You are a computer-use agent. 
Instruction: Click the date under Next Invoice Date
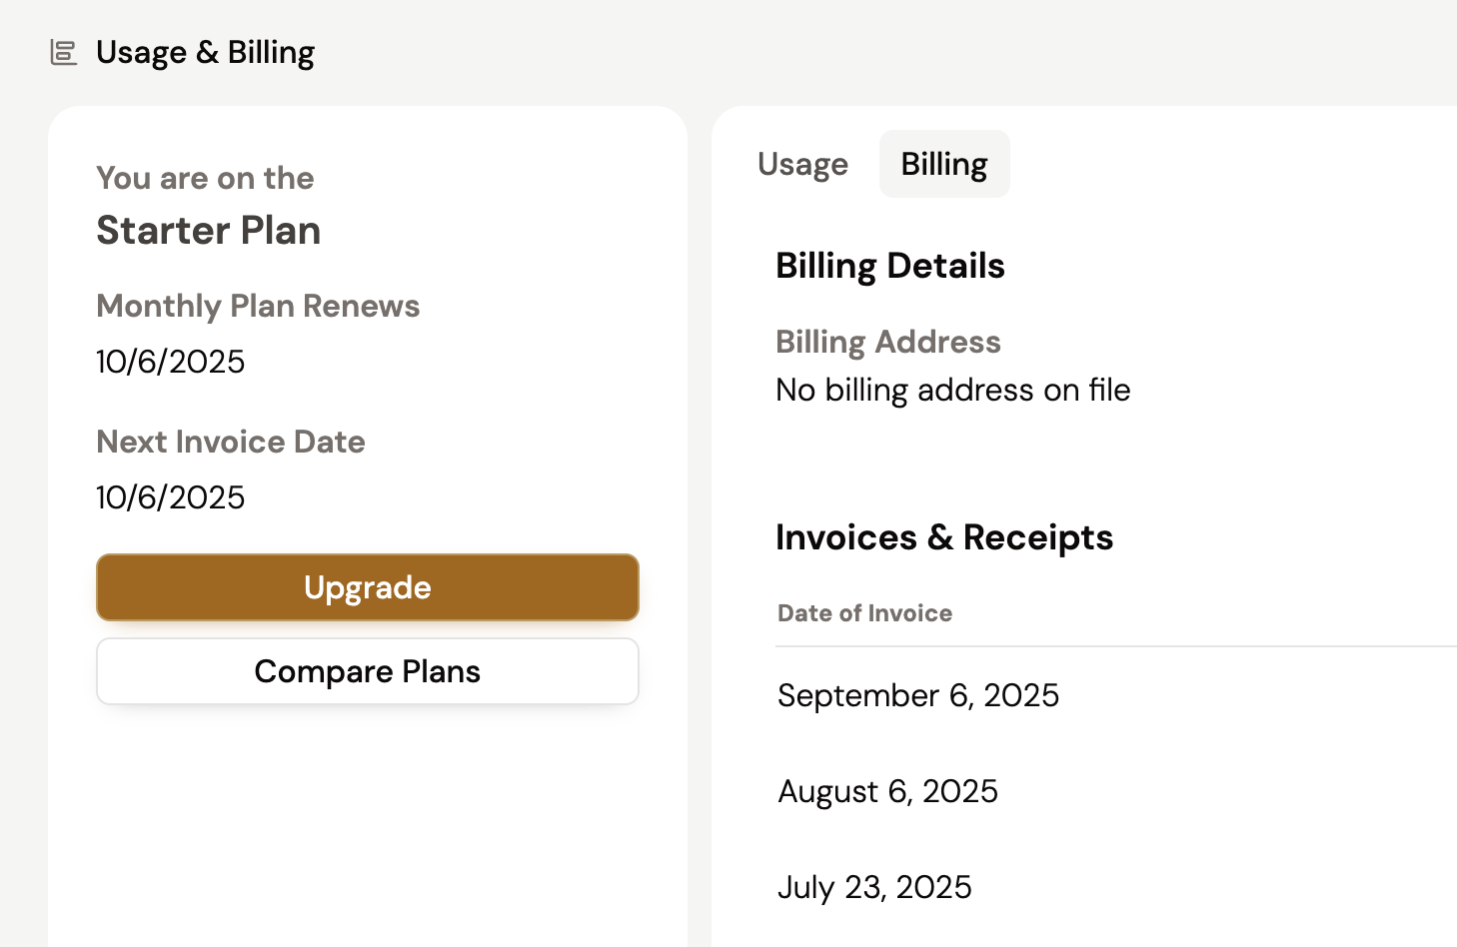pos(170,497)
